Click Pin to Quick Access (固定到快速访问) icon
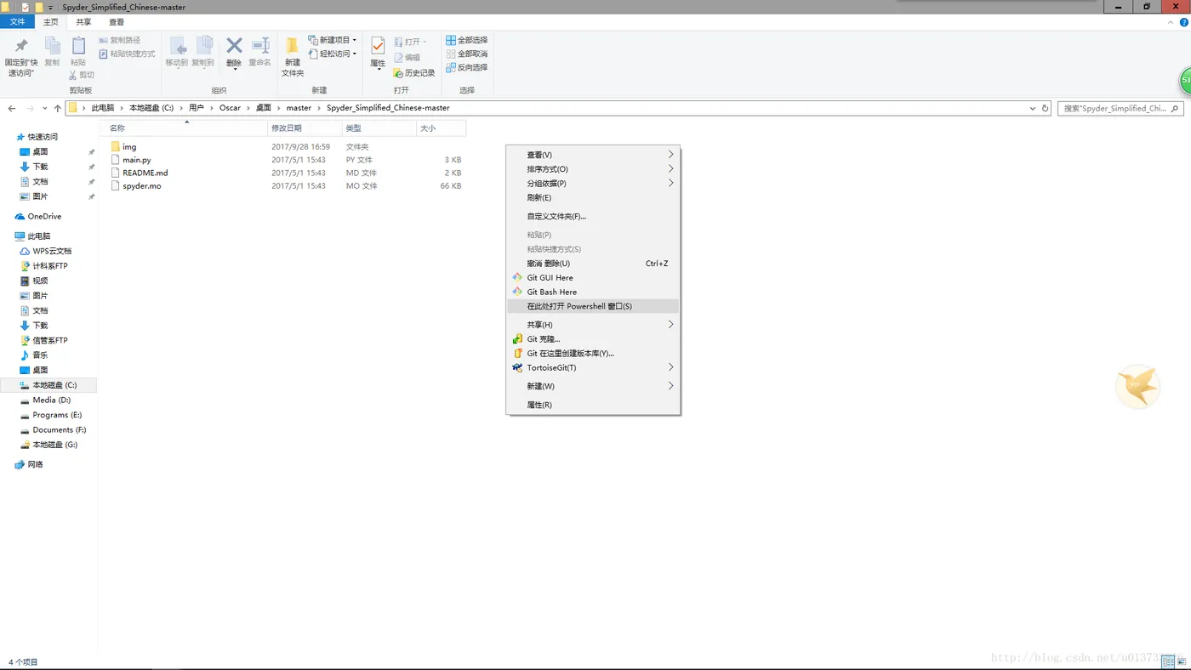Screen dimensions: 1191x670 pos(22,46)
